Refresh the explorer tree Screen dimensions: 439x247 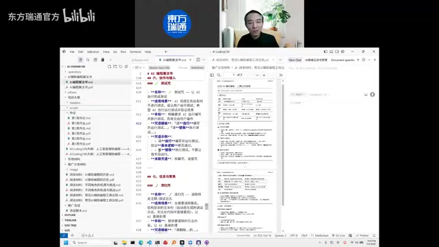pos(121,67)
